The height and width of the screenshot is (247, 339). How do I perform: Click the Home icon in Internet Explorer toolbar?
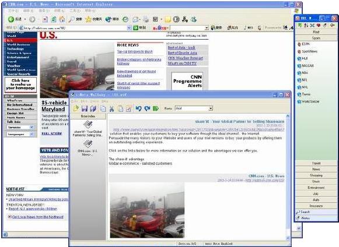(62, 19)
